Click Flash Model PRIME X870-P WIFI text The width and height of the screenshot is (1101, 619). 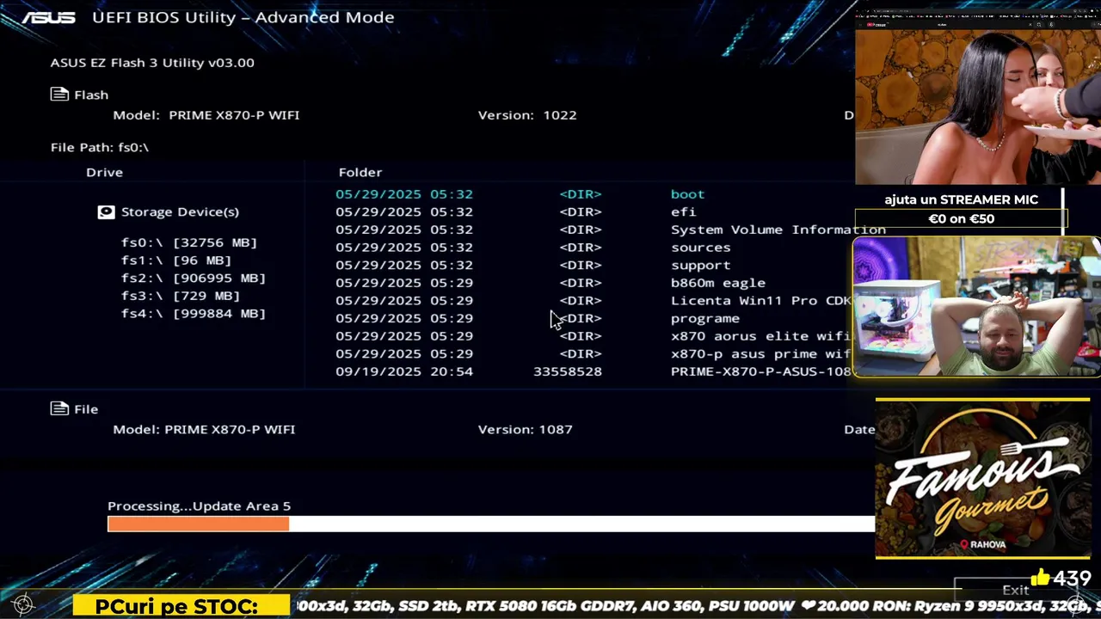coord(206,114)
